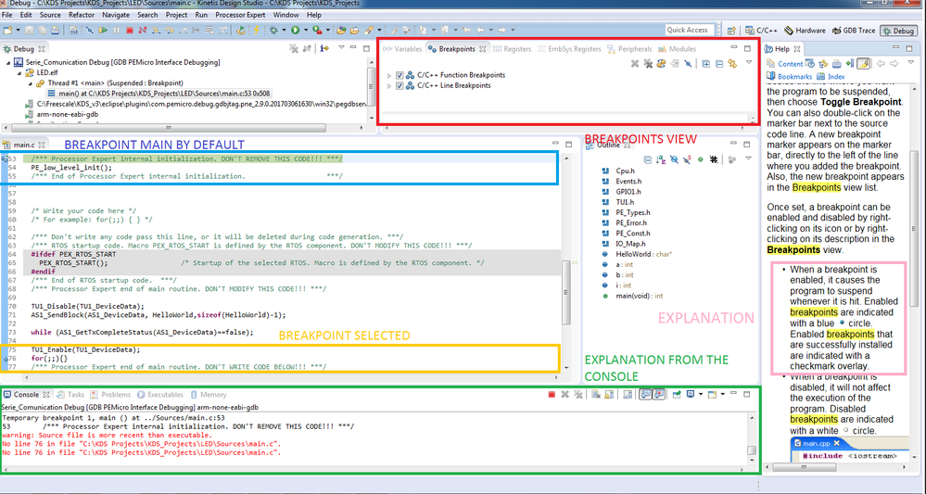926x494 pixels.
Task: Open the Run launch dropdown arrow
Action: coord(305,30)
